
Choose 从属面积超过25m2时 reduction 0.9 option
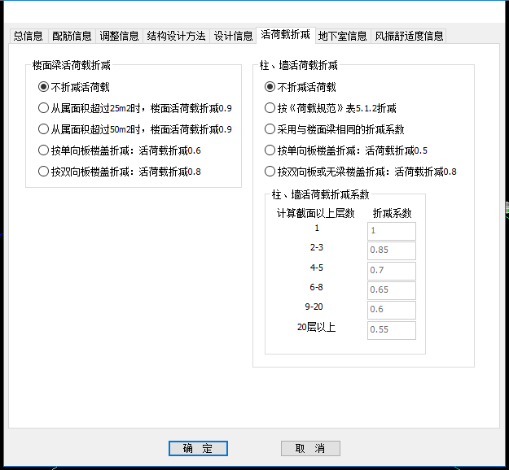point(134,108)
